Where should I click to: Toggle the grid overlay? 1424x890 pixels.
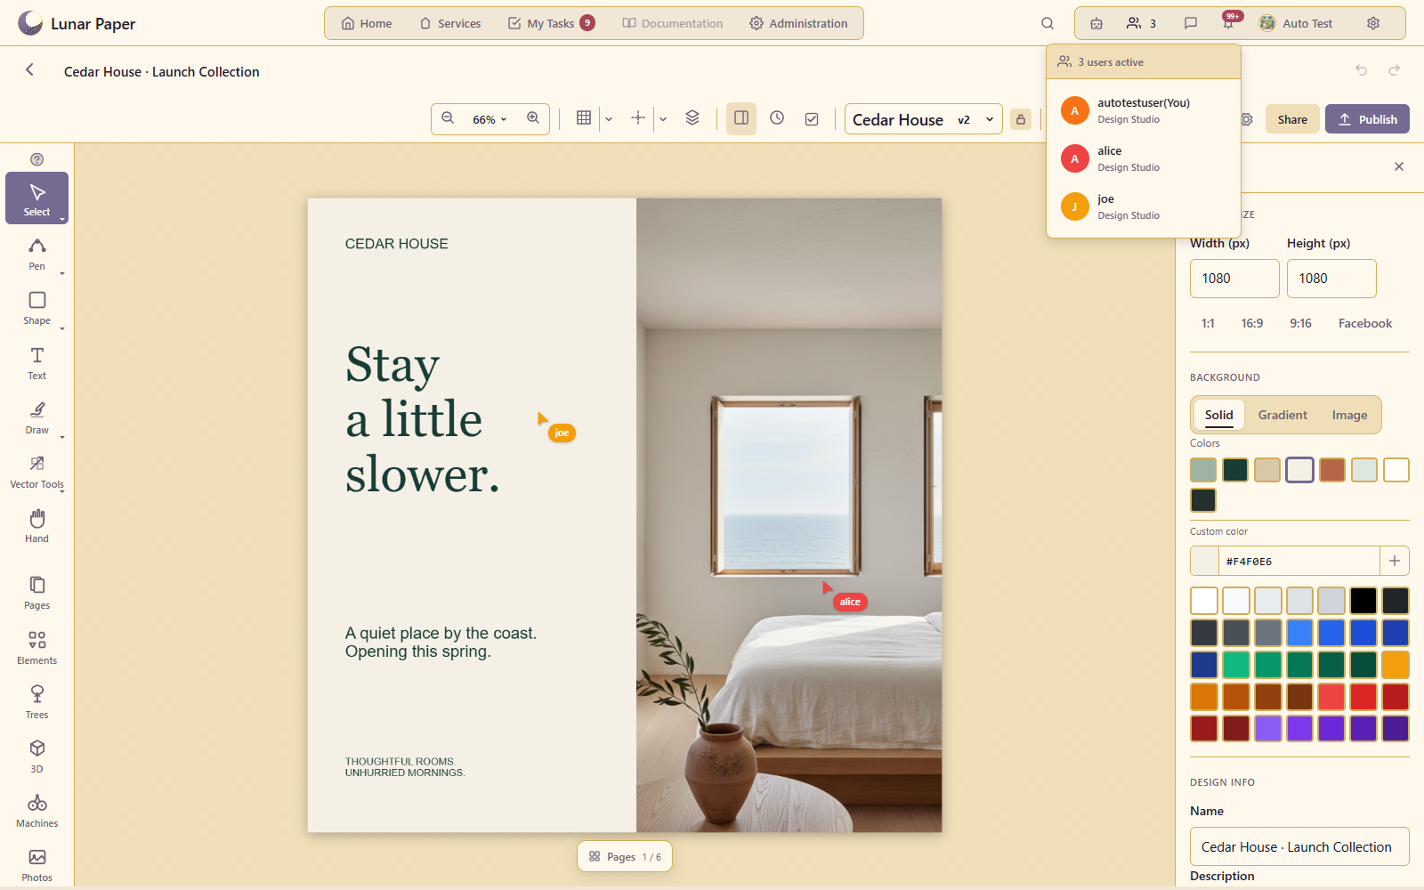click(584, 118)
